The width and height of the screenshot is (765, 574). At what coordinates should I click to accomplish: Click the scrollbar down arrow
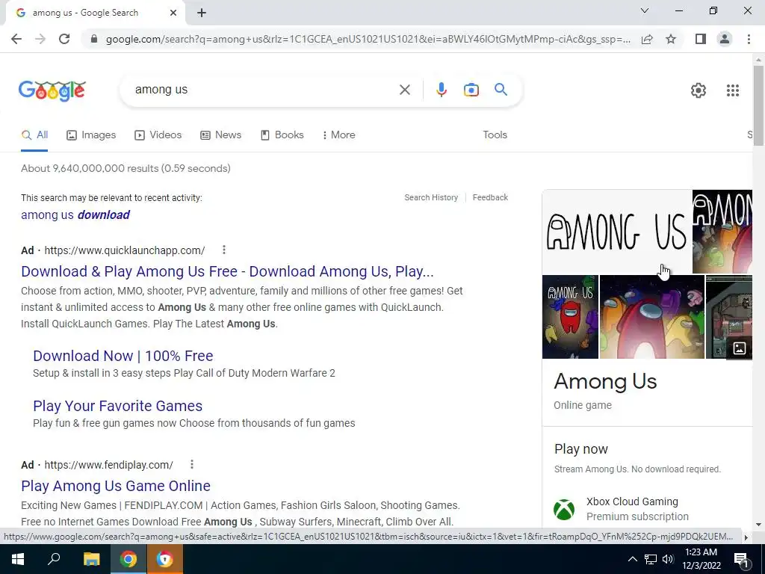(758, 525)
